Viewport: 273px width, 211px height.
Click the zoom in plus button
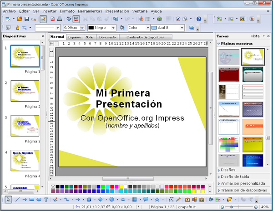(x=256, y=207)
